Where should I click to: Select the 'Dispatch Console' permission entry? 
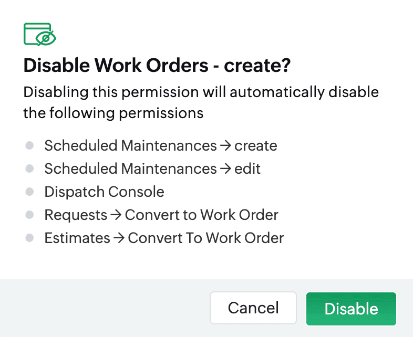point(105,192)
